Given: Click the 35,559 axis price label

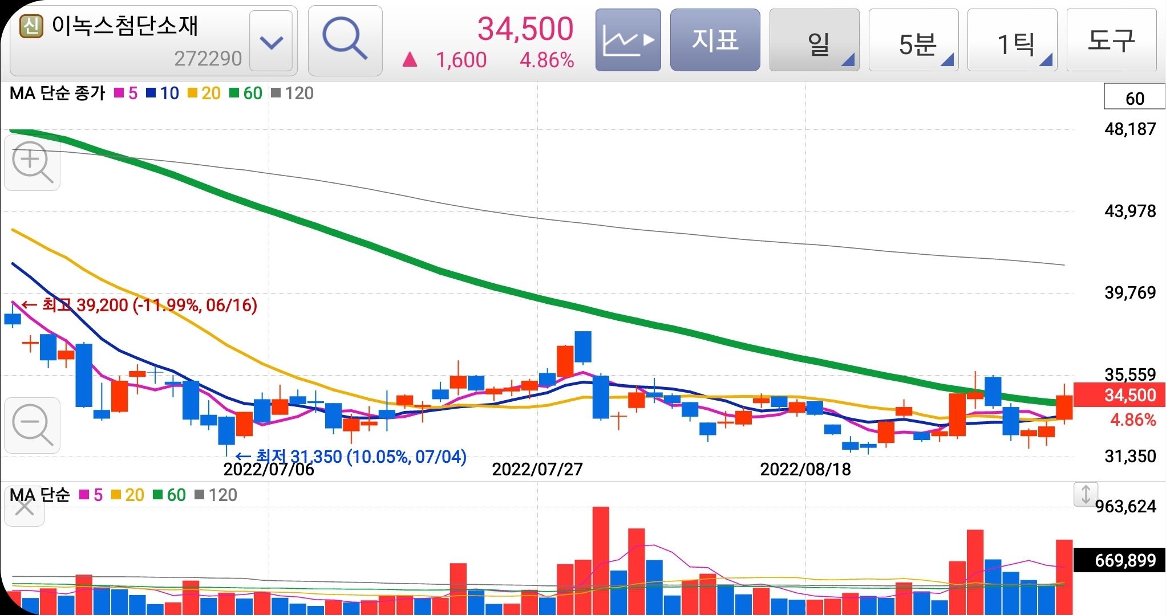Looking at the screenshot, I should tap(1130, 374).
